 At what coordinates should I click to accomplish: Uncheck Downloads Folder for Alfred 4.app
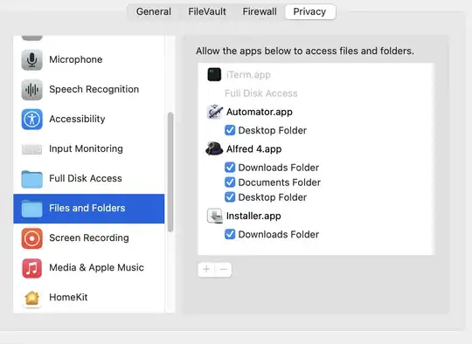tap(230, 167)
